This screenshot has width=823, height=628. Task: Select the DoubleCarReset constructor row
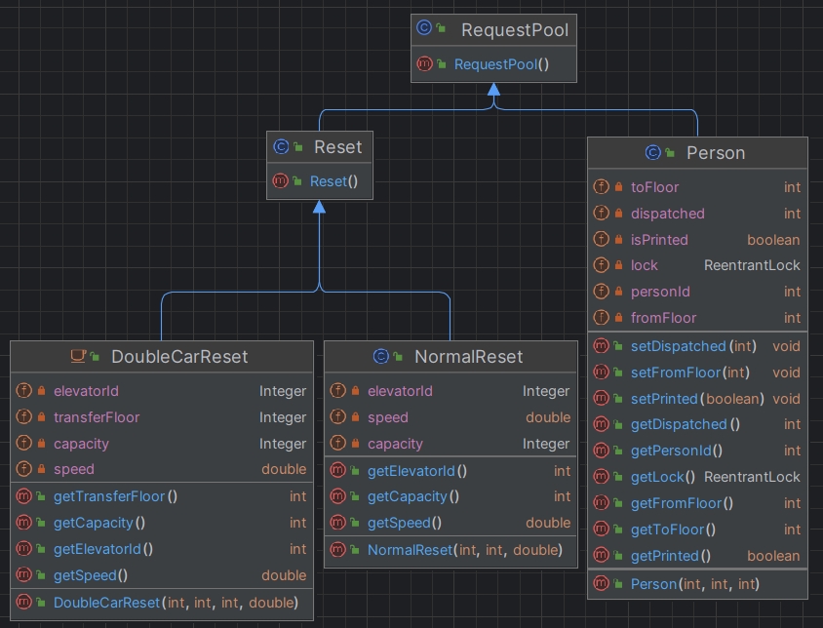[162, 603]
